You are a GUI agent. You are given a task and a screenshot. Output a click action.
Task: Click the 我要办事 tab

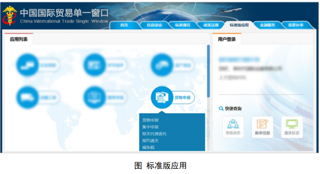[x=295, y=25]
